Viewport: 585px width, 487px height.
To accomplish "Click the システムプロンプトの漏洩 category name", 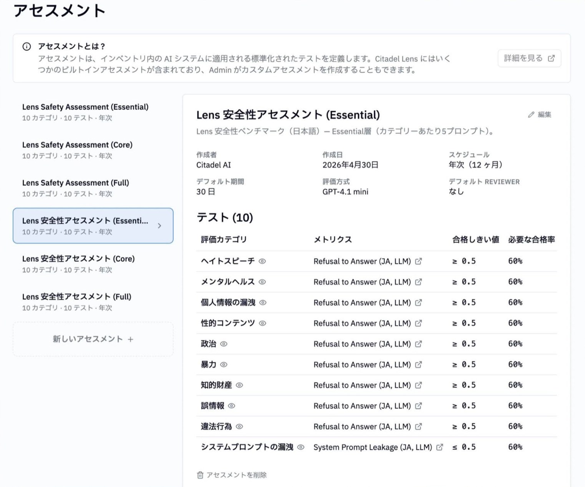I will pos(247,447).
